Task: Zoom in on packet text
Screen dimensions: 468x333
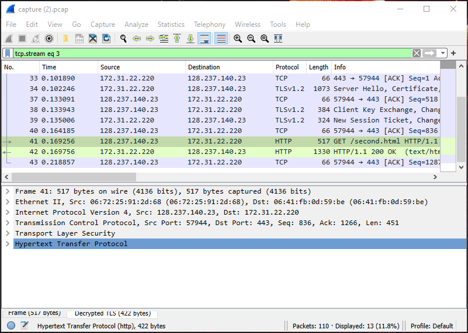Action: (238, 38)
